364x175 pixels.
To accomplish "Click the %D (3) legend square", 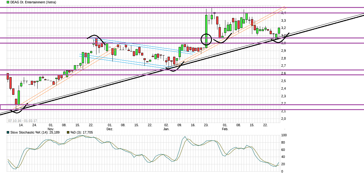I will click(68, 133).
